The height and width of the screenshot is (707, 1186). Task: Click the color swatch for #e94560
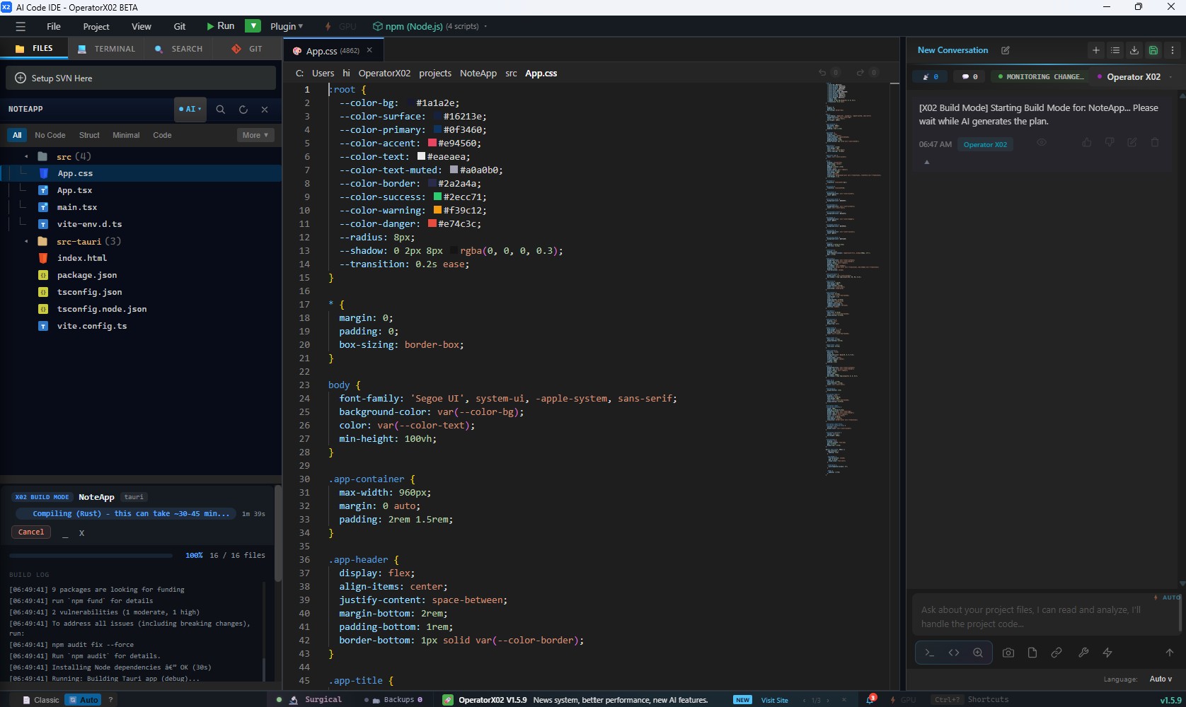tap(432, 143)
